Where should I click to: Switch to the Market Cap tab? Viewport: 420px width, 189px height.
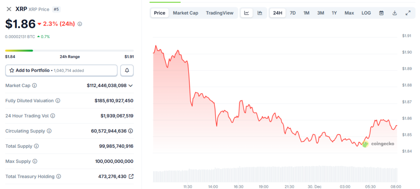point(185,13)
